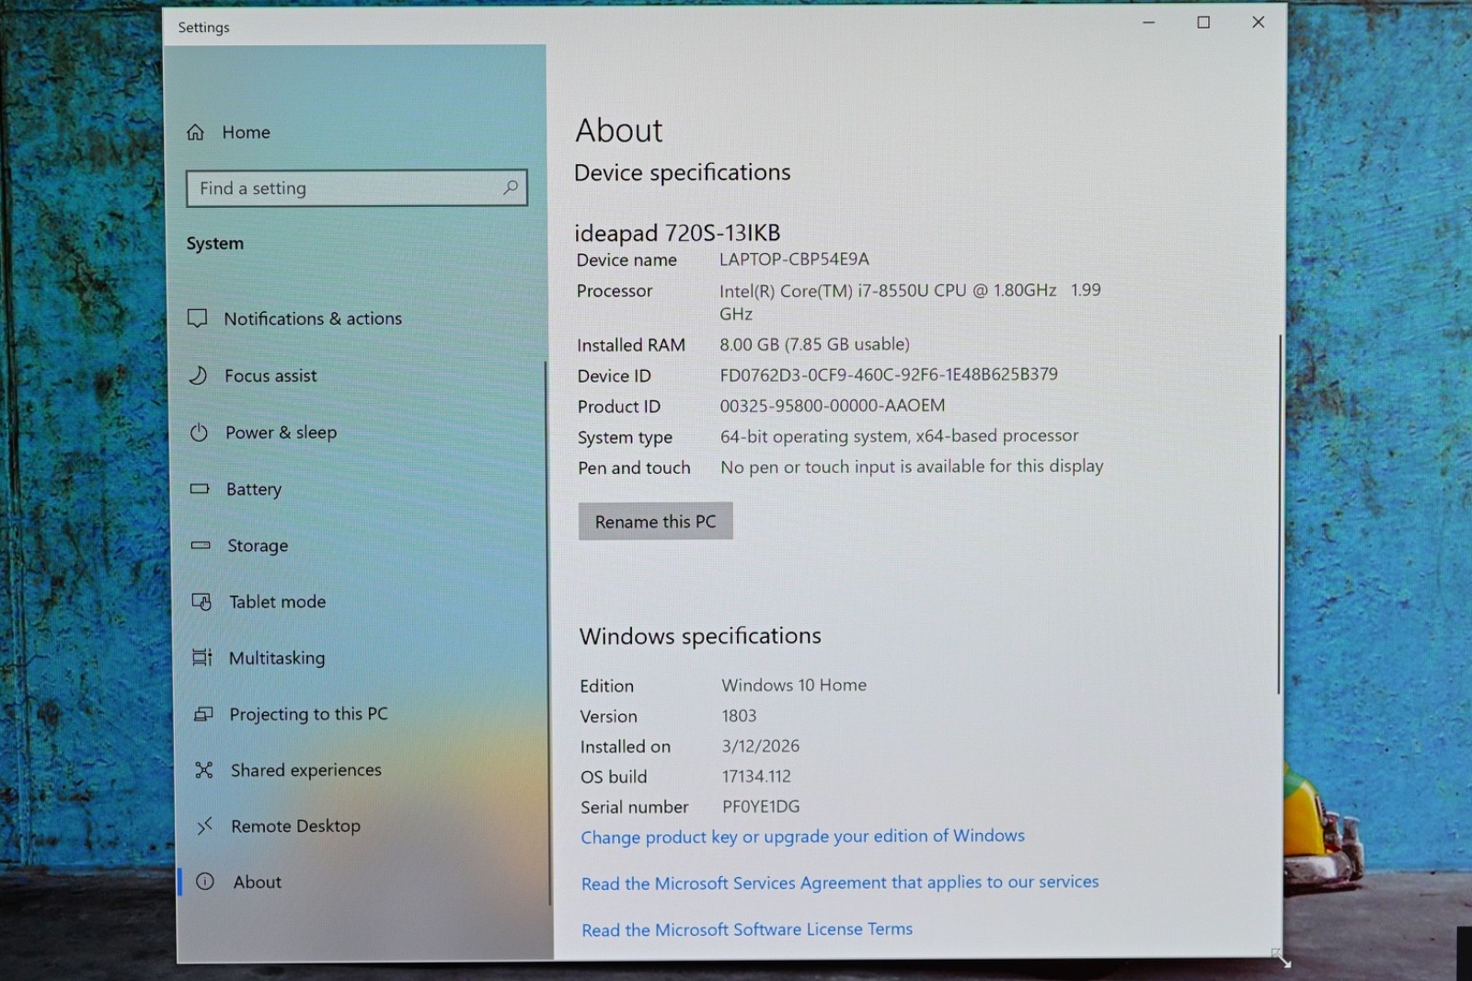Open Microsoft Services Agreement link
The height and width of the screenshot is (981, 1472).
tap(840, 883)
